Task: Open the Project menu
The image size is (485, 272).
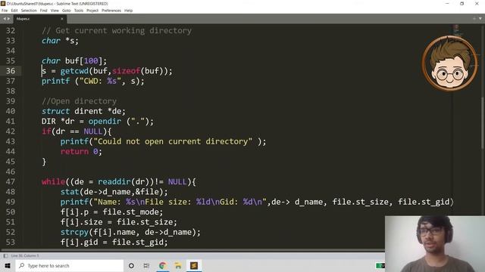Action: pos(92,11)
